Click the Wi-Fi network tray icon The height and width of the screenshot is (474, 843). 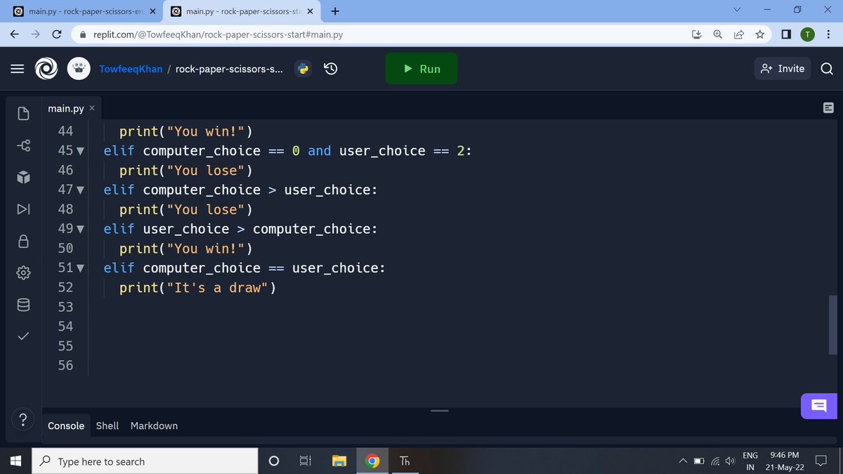(x=714, y=461)
